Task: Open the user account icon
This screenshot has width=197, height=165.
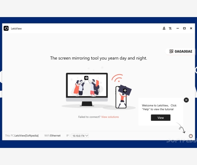Action: (164, 28)
